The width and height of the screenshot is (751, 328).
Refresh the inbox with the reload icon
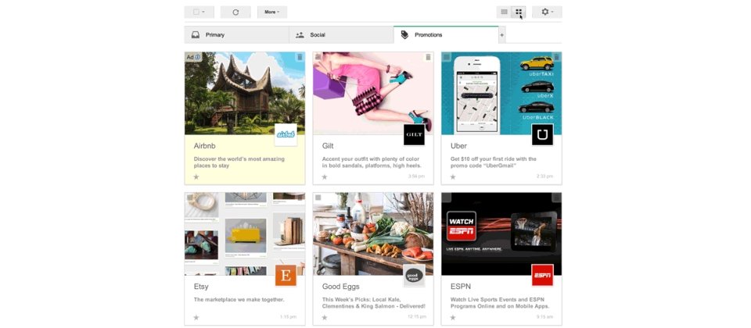[235, 12]
